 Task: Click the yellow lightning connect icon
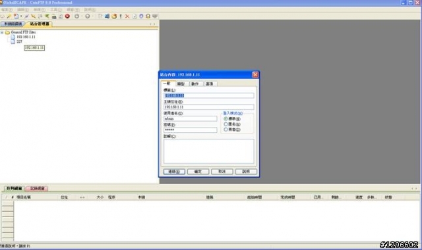[x=34, y=16]
